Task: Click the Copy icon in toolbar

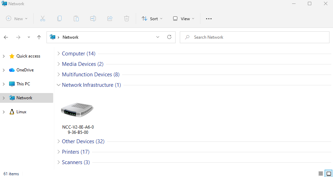Action: pyautogui.click(x=59, y=18)
